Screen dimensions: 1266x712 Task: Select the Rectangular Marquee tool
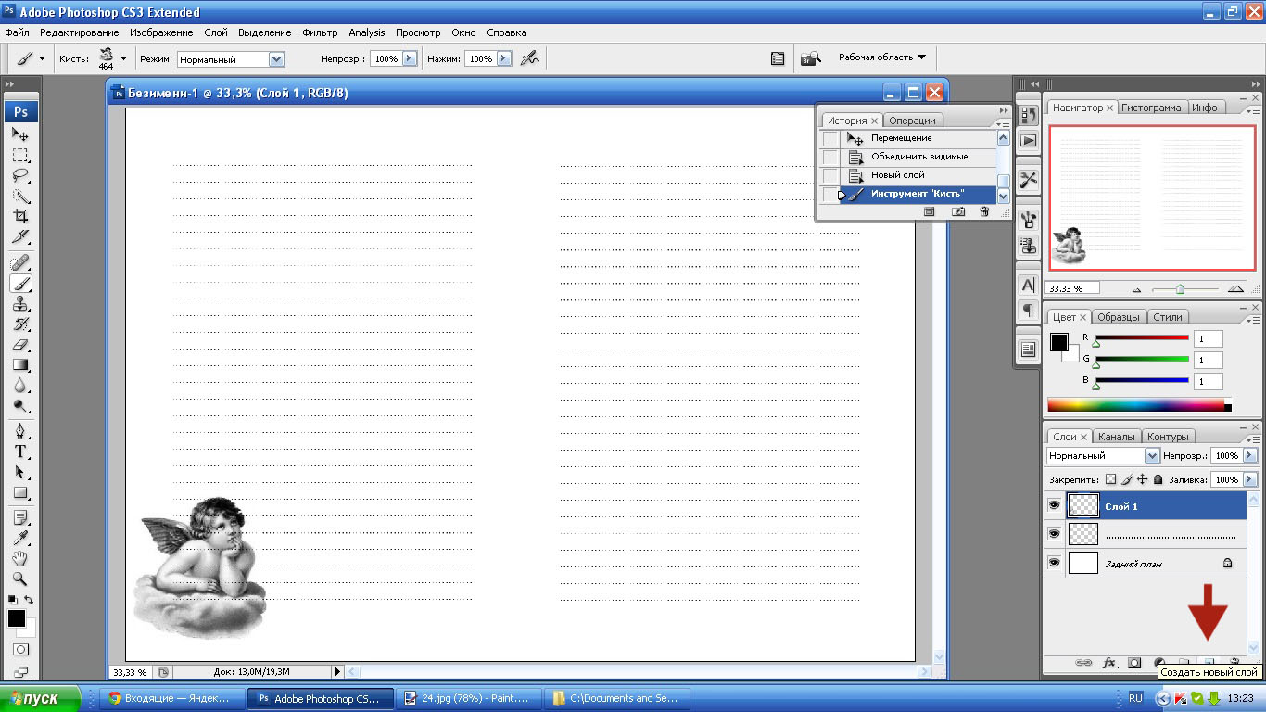pyautogui.click(x=20, y=155)
